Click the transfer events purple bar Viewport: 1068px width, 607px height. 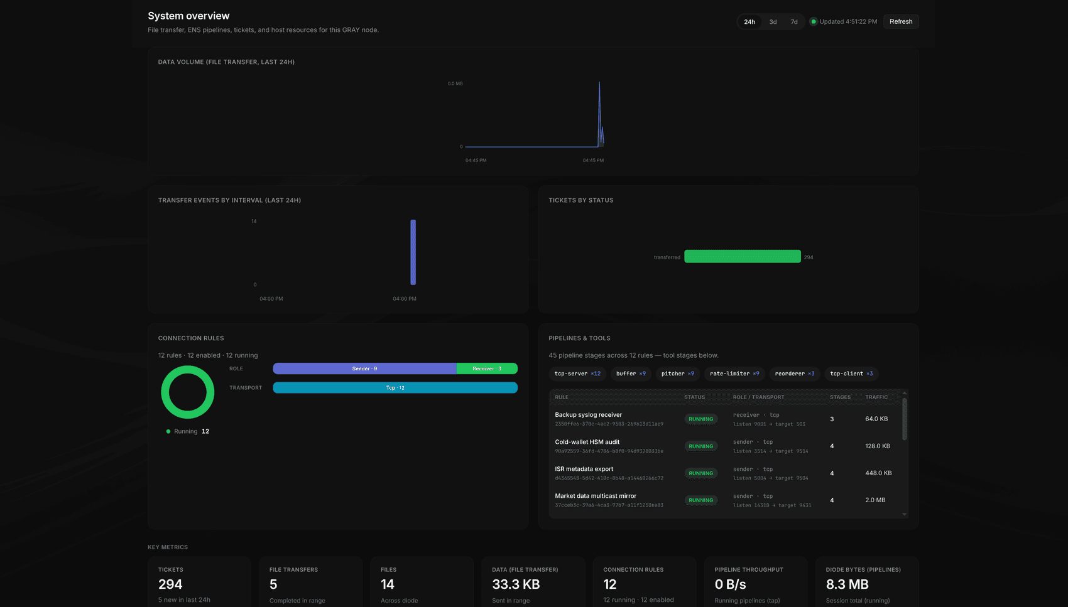pos(413,252)
